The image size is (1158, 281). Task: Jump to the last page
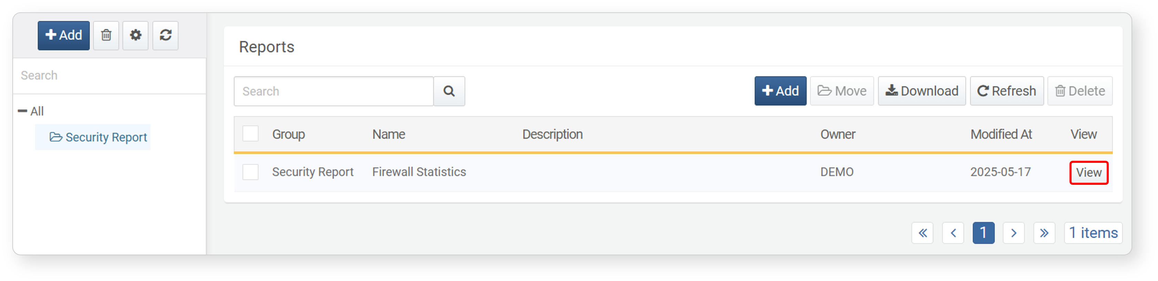coord(1044,233)
